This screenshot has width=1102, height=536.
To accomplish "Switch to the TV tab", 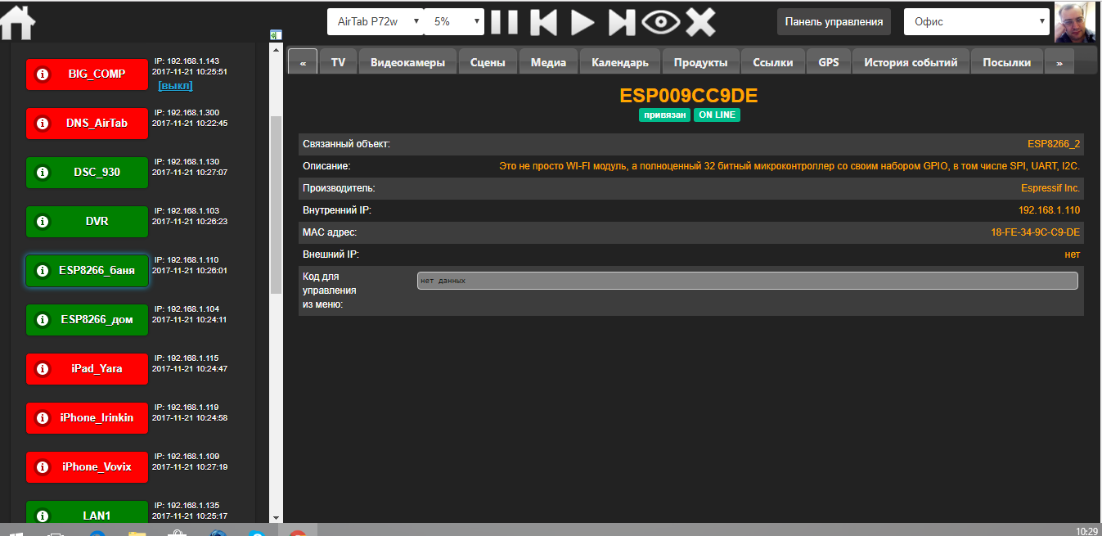I will [338, 62].
